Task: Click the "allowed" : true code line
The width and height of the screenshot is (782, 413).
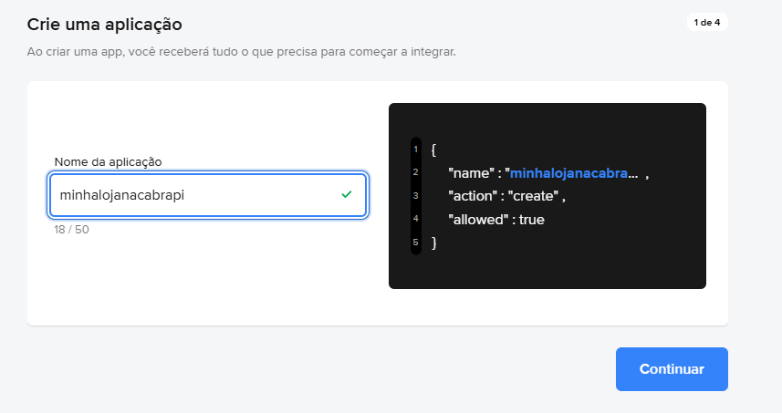Action: [496, 220]
